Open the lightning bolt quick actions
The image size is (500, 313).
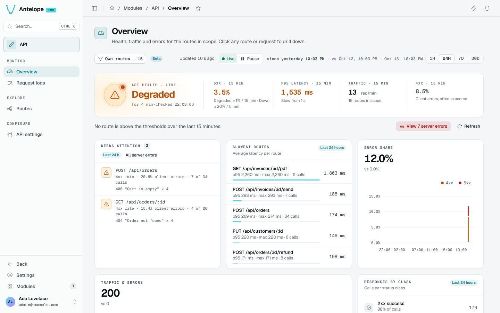tap(474, 8)
